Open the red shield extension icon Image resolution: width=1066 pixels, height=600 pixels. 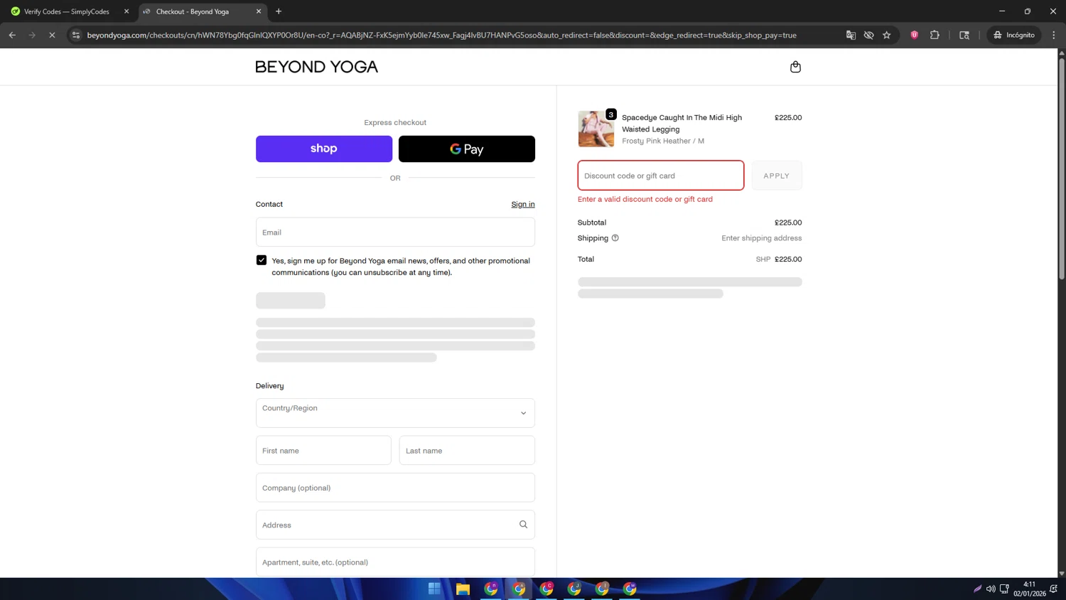click(x=915, y=35)
